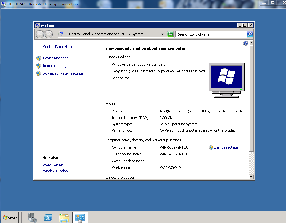Click the System window title bar icon
Image resolution: width=286 pixels, height=223 pixels.
[x=37, y=25]
